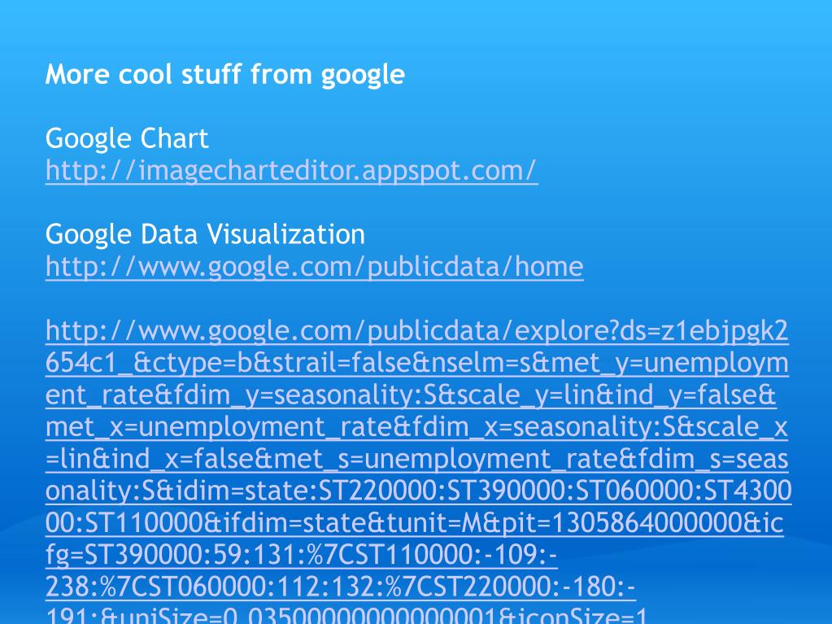Click partially visible line with 'uniSize=0.035'
This screenshot has height=624, width=832.
(x=346, y=616)
